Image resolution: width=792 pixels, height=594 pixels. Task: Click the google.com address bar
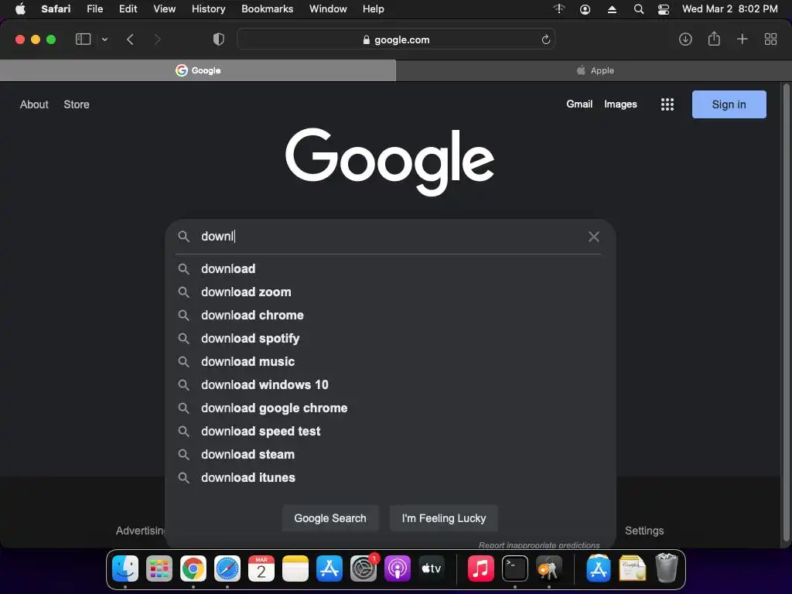click(396, 39)
